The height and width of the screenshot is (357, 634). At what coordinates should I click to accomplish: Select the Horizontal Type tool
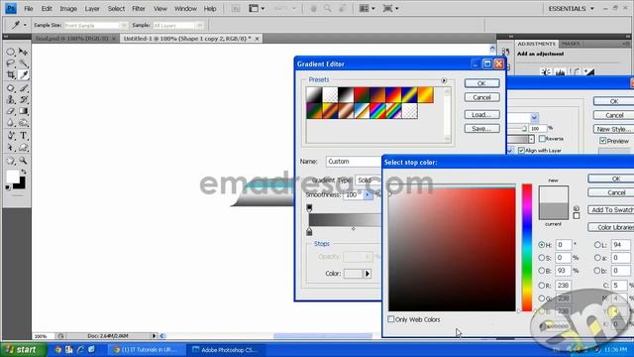[23, 136]
